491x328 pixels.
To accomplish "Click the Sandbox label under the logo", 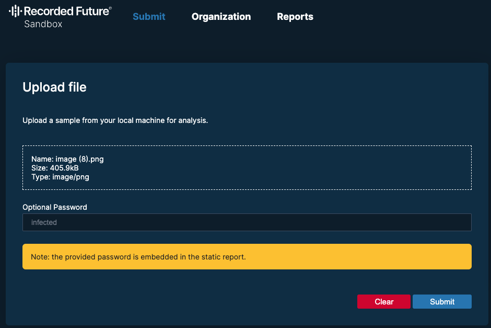I will 43,24.
